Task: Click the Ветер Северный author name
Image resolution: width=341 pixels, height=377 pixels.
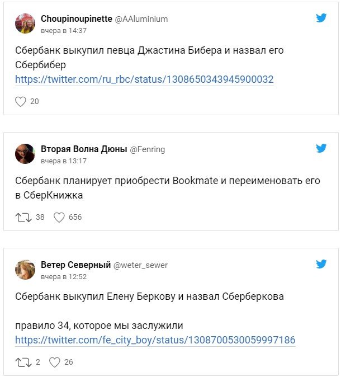Action: [76, 265]
